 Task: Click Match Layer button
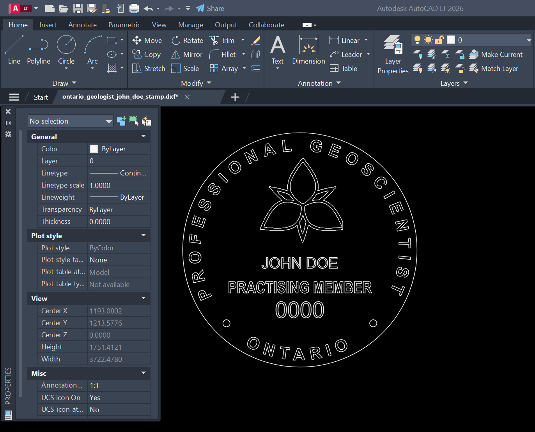coord(494,68)
